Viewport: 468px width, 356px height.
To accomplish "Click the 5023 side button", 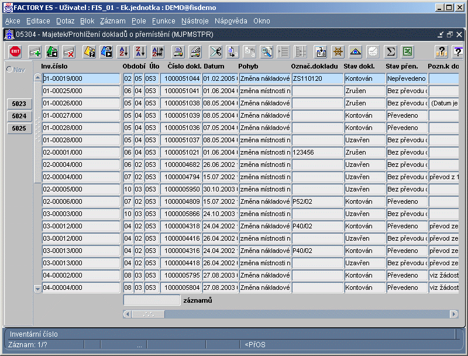I will point(19,104).
